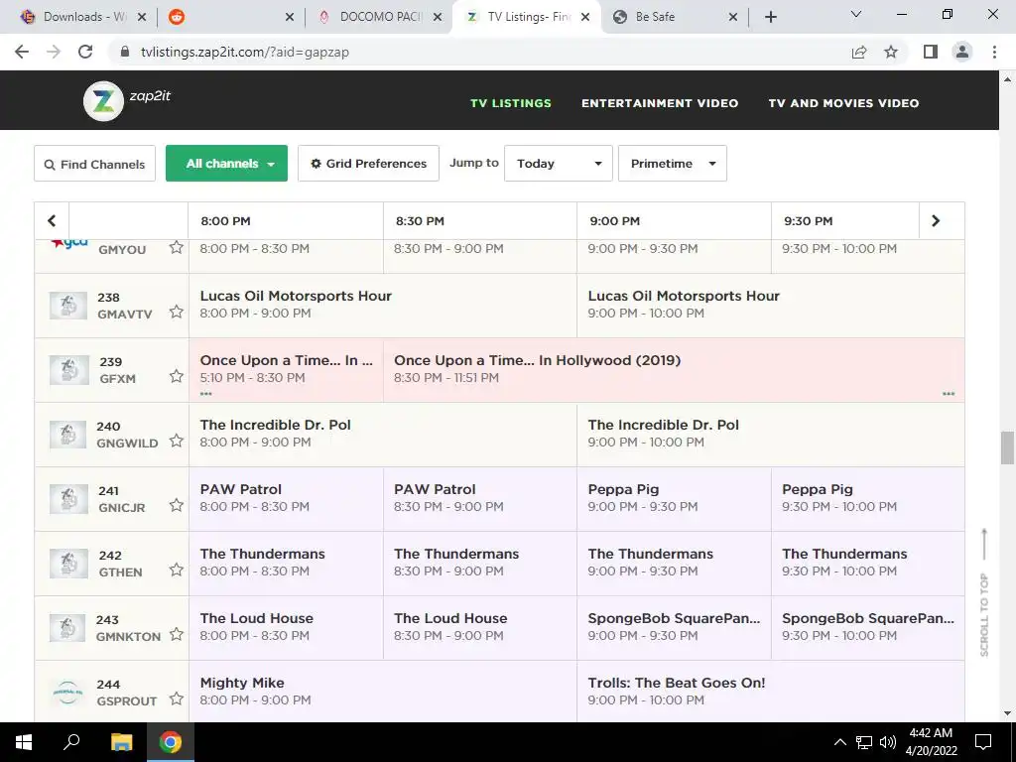Image resolution: width=1016 pixels, height=762 pixels.
Task: Open The Incredible Dr. Pol 9:00 PM listing
Action: click(770, 435)
